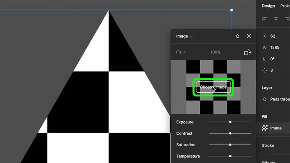The width and height of the screenshot is (290, 163).
Task: Open the Fill scale mode dropdown
Action: (181, 52)
